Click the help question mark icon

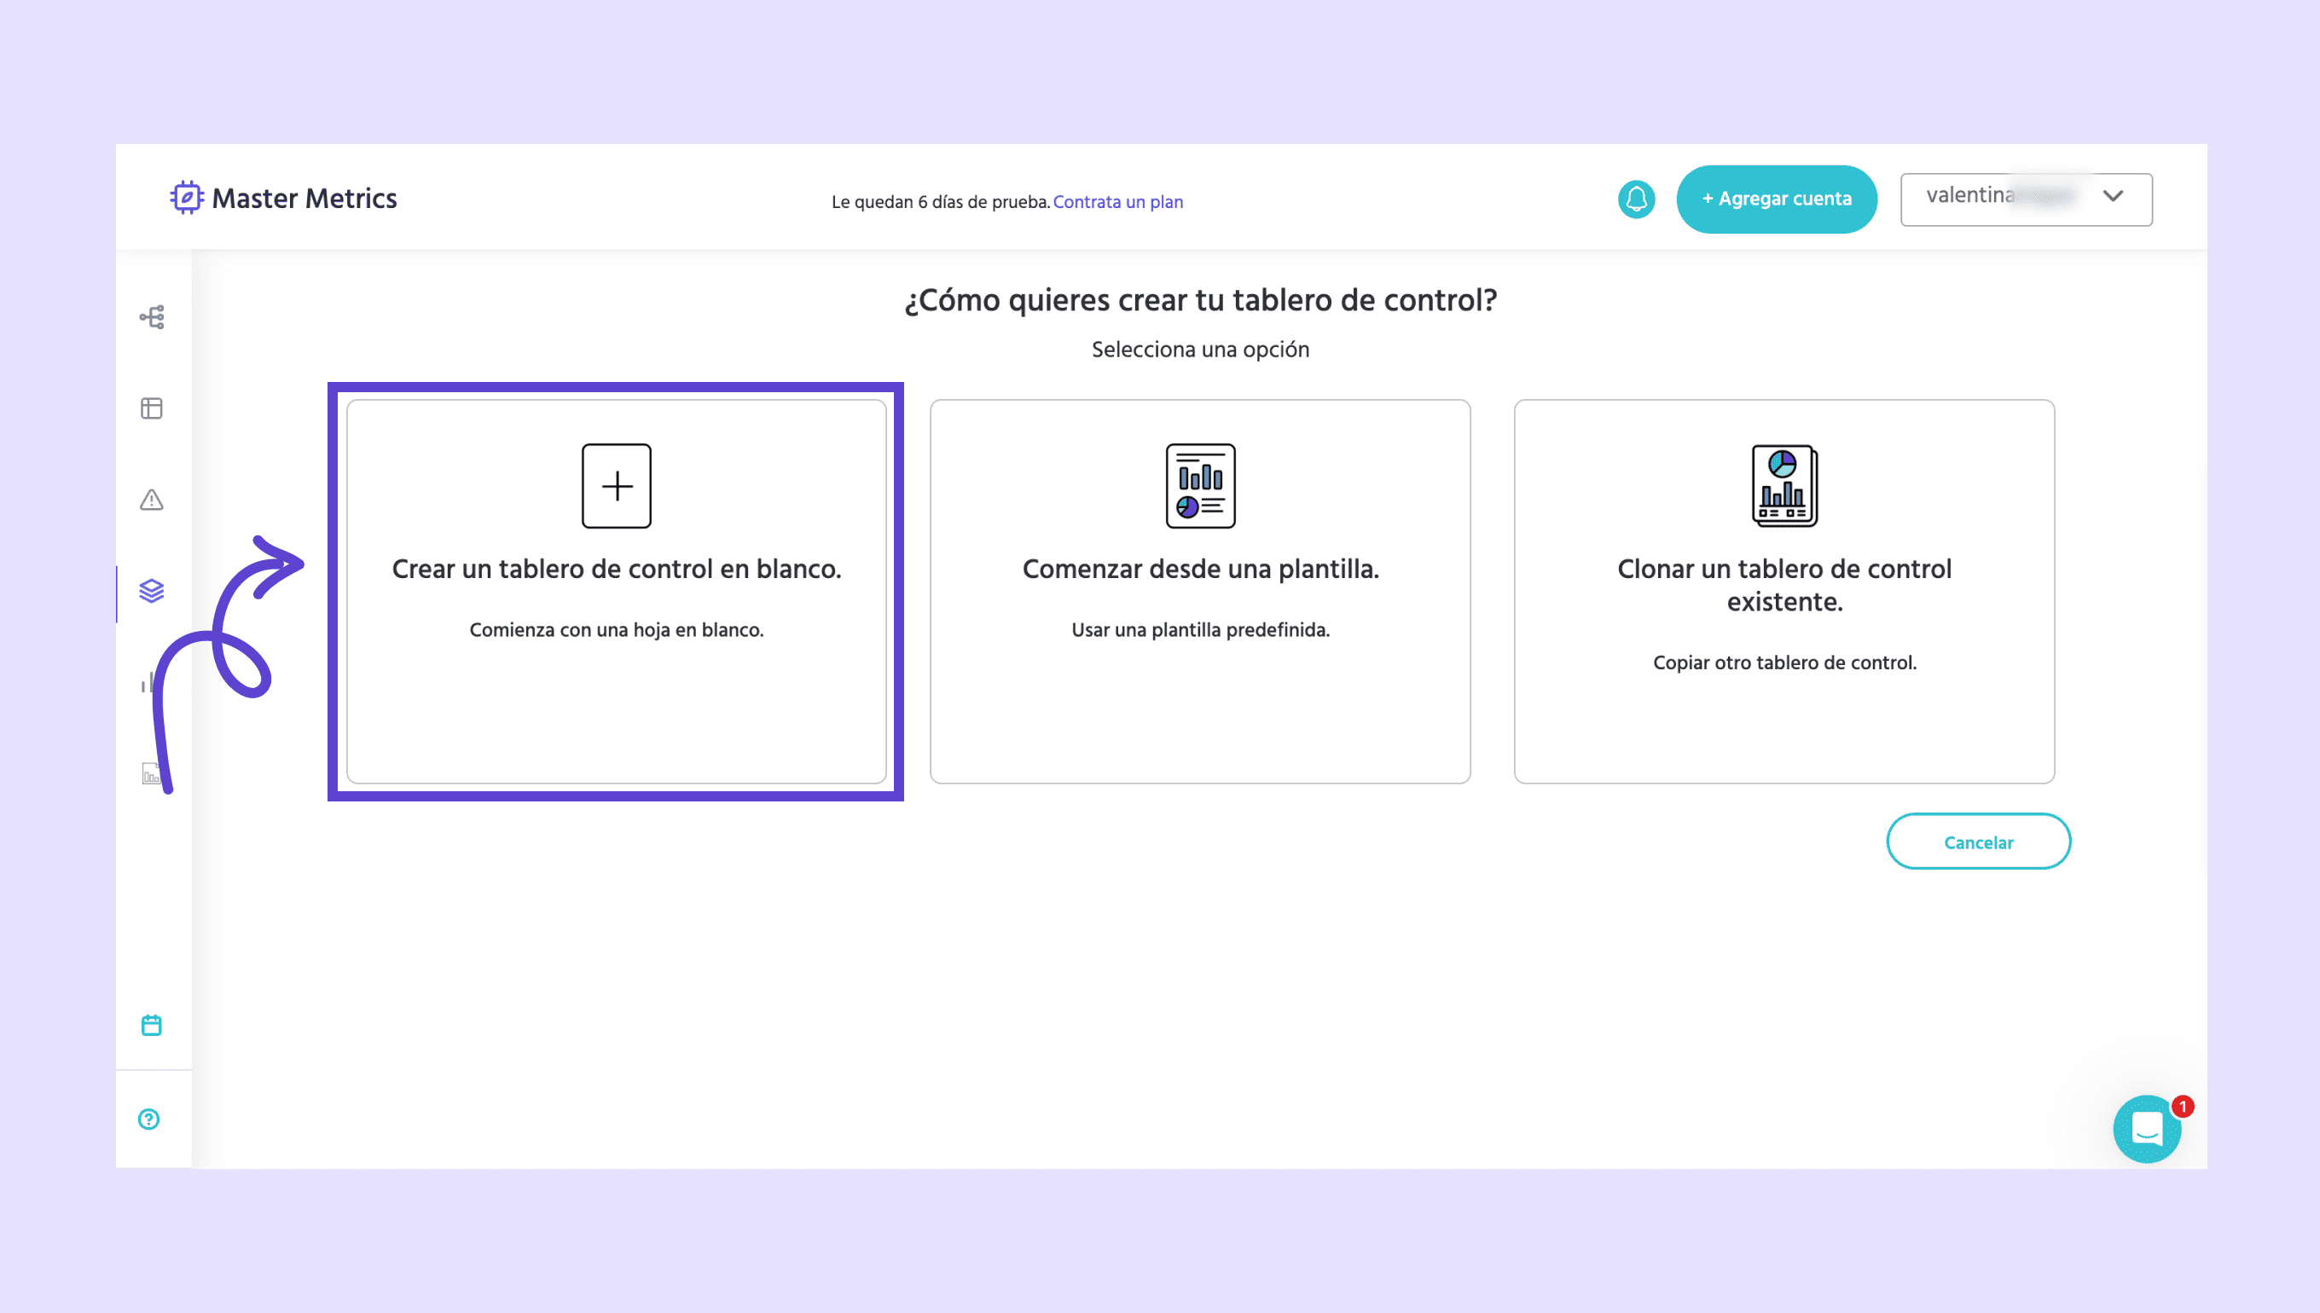coord(148,1119)
